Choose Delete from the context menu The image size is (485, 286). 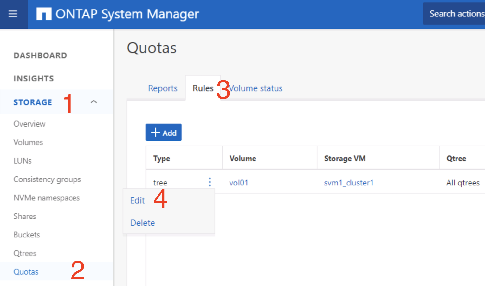[143, 223]
